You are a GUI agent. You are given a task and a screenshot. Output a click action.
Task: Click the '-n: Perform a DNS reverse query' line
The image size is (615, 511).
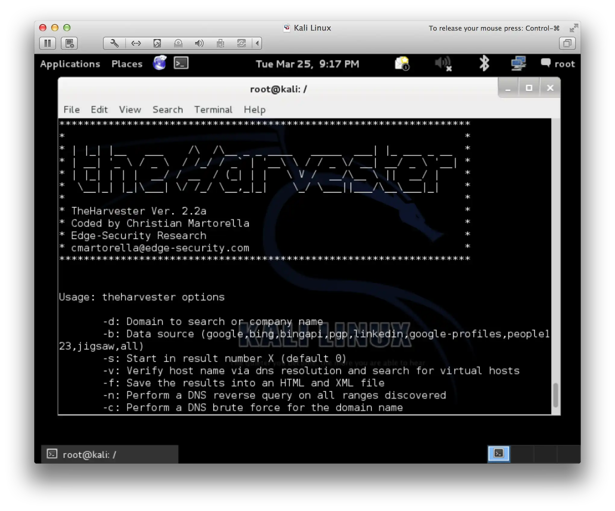click(274, 395)
